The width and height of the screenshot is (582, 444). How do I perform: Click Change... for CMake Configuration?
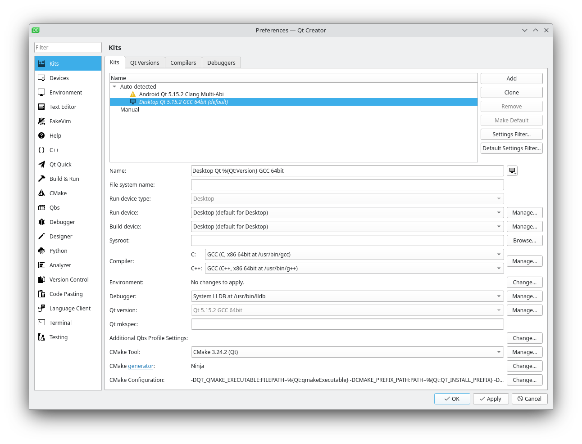[525, 380]
